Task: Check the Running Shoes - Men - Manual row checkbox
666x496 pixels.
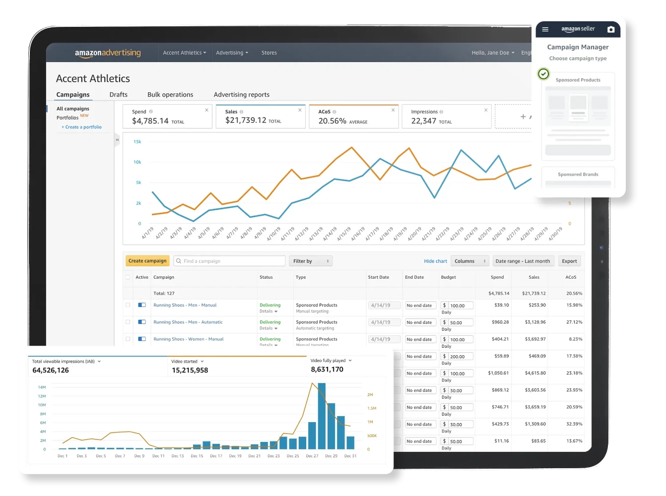Action: pyautogui.click(x=128, y=305)
